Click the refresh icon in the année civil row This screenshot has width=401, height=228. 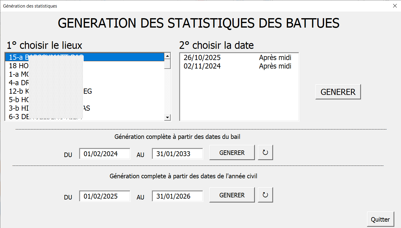coord(265,195)
